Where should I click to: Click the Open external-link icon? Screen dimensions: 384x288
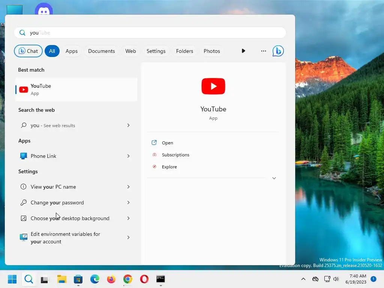[x=154, y=142]
